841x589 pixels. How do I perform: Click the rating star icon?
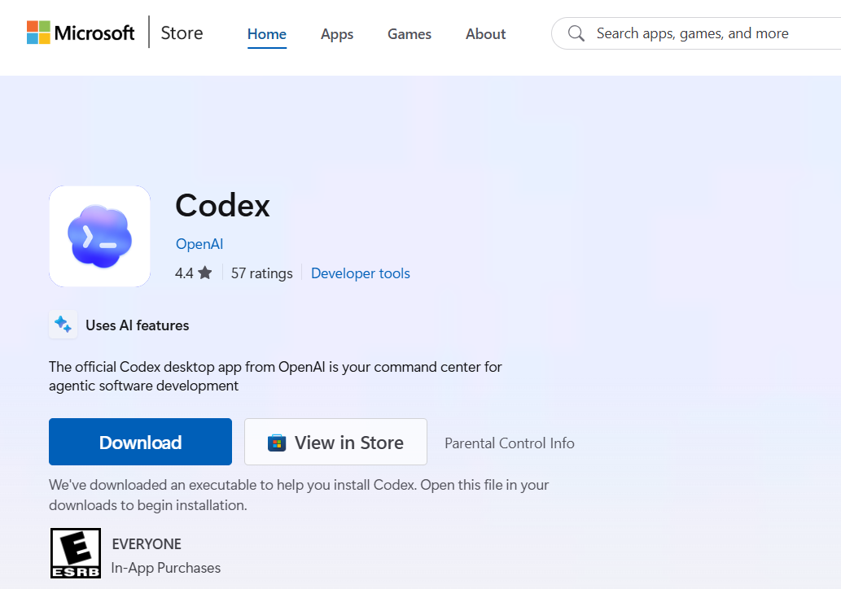click(x=205, y=273)
